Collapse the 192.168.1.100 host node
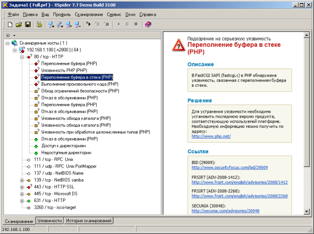Image resolution: width=314 pixels, height=234 pixels. pyautogui.click(x=15, y=50)
